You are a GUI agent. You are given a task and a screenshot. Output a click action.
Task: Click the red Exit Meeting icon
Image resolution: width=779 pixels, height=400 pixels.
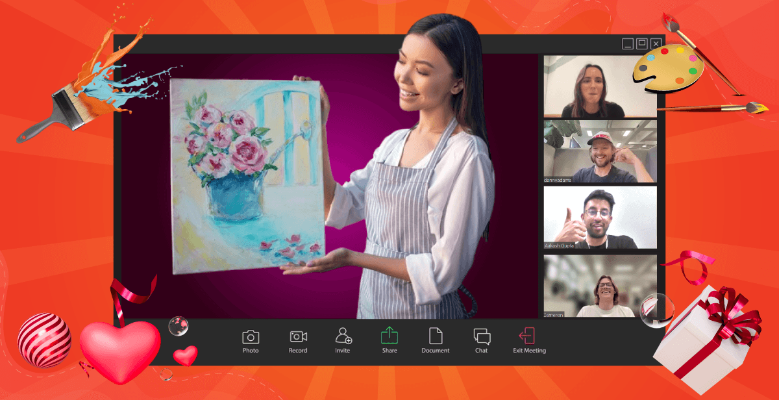tap(526, 336)
